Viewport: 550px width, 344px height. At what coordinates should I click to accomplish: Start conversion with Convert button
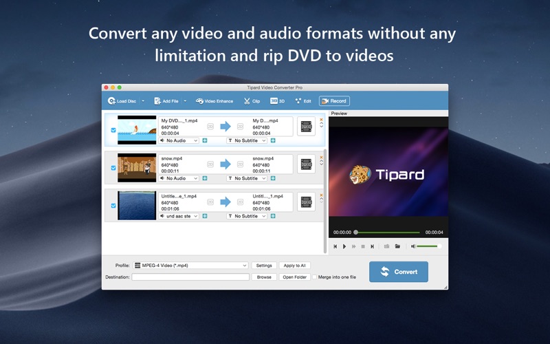pos(399,272)
